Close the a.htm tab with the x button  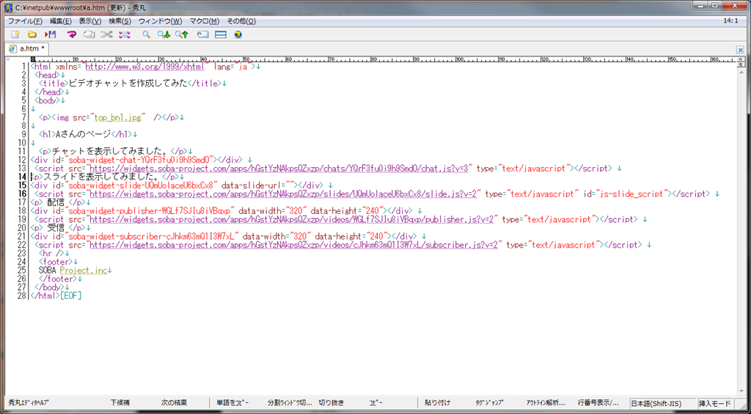740,49
